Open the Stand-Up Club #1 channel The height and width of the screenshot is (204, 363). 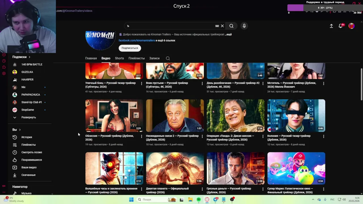pos(31,102)
